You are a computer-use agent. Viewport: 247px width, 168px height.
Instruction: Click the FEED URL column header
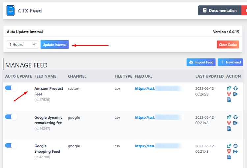coord(144,76)
